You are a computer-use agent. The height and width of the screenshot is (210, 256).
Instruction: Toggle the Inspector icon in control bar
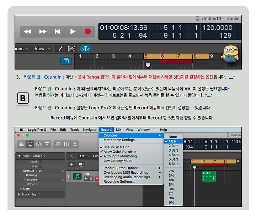pyautogui.click(x=30, y=144)
